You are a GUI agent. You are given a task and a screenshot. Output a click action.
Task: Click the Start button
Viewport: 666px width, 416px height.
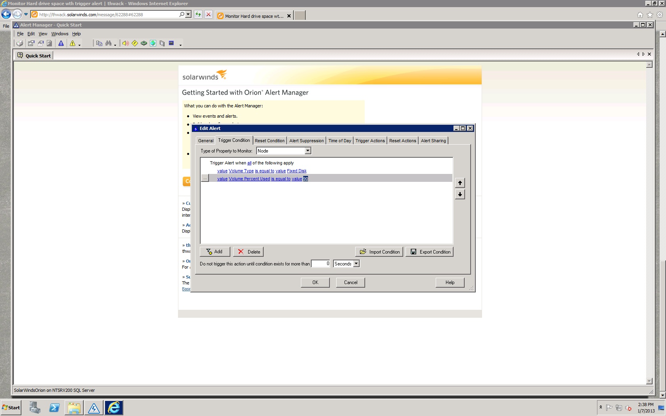(11, 408)
